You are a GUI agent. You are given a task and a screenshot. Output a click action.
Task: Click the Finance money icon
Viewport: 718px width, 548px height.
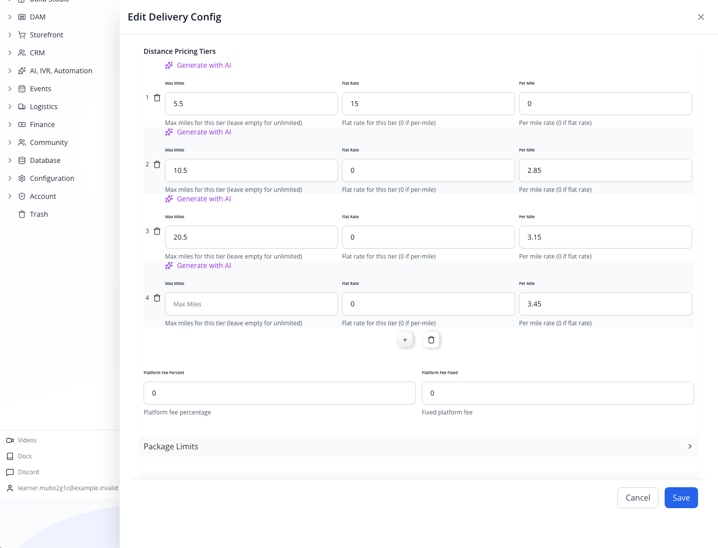click(22, 125)
